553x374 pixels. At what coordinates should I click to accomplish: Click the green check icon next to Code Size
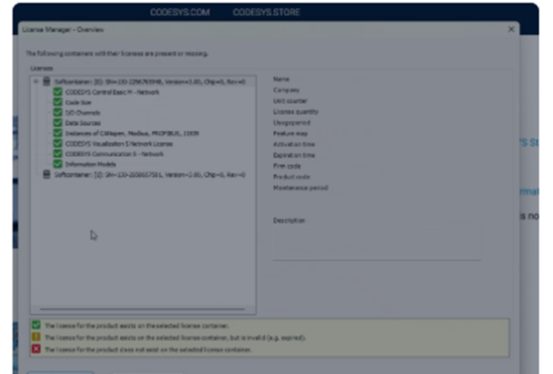pyautogui.click(x=57, y=103)
